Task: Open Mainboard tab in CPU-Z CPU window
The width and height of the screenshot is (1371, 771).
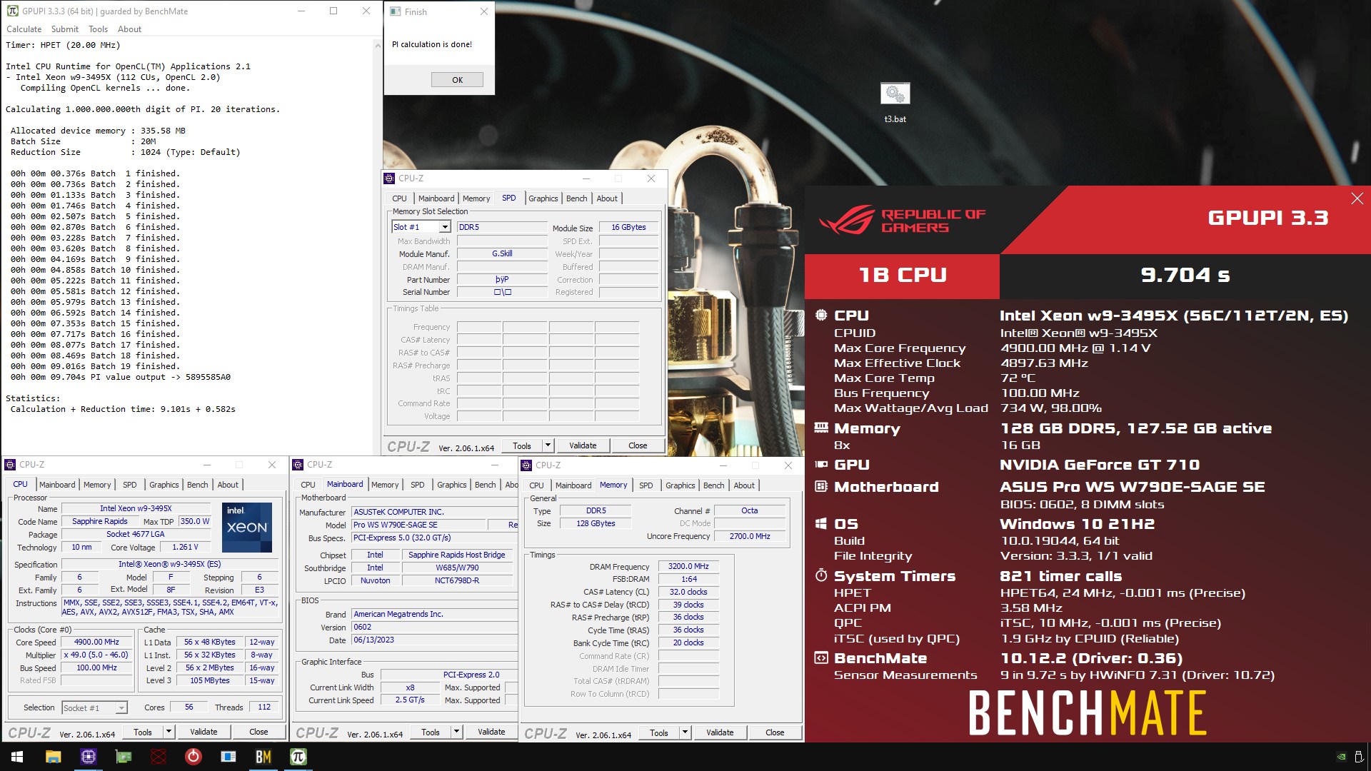Action: pos(57,485)
